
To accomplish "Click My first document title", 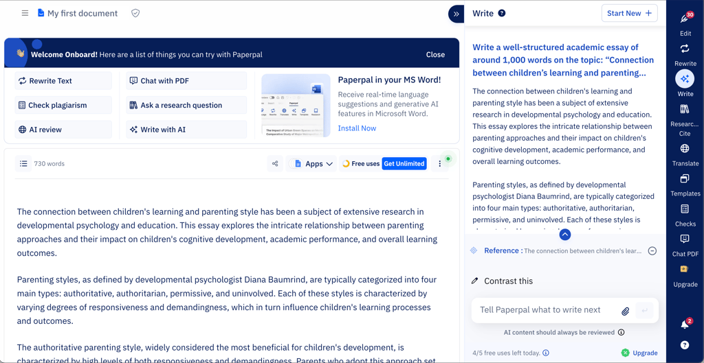I will pos(82,14).
